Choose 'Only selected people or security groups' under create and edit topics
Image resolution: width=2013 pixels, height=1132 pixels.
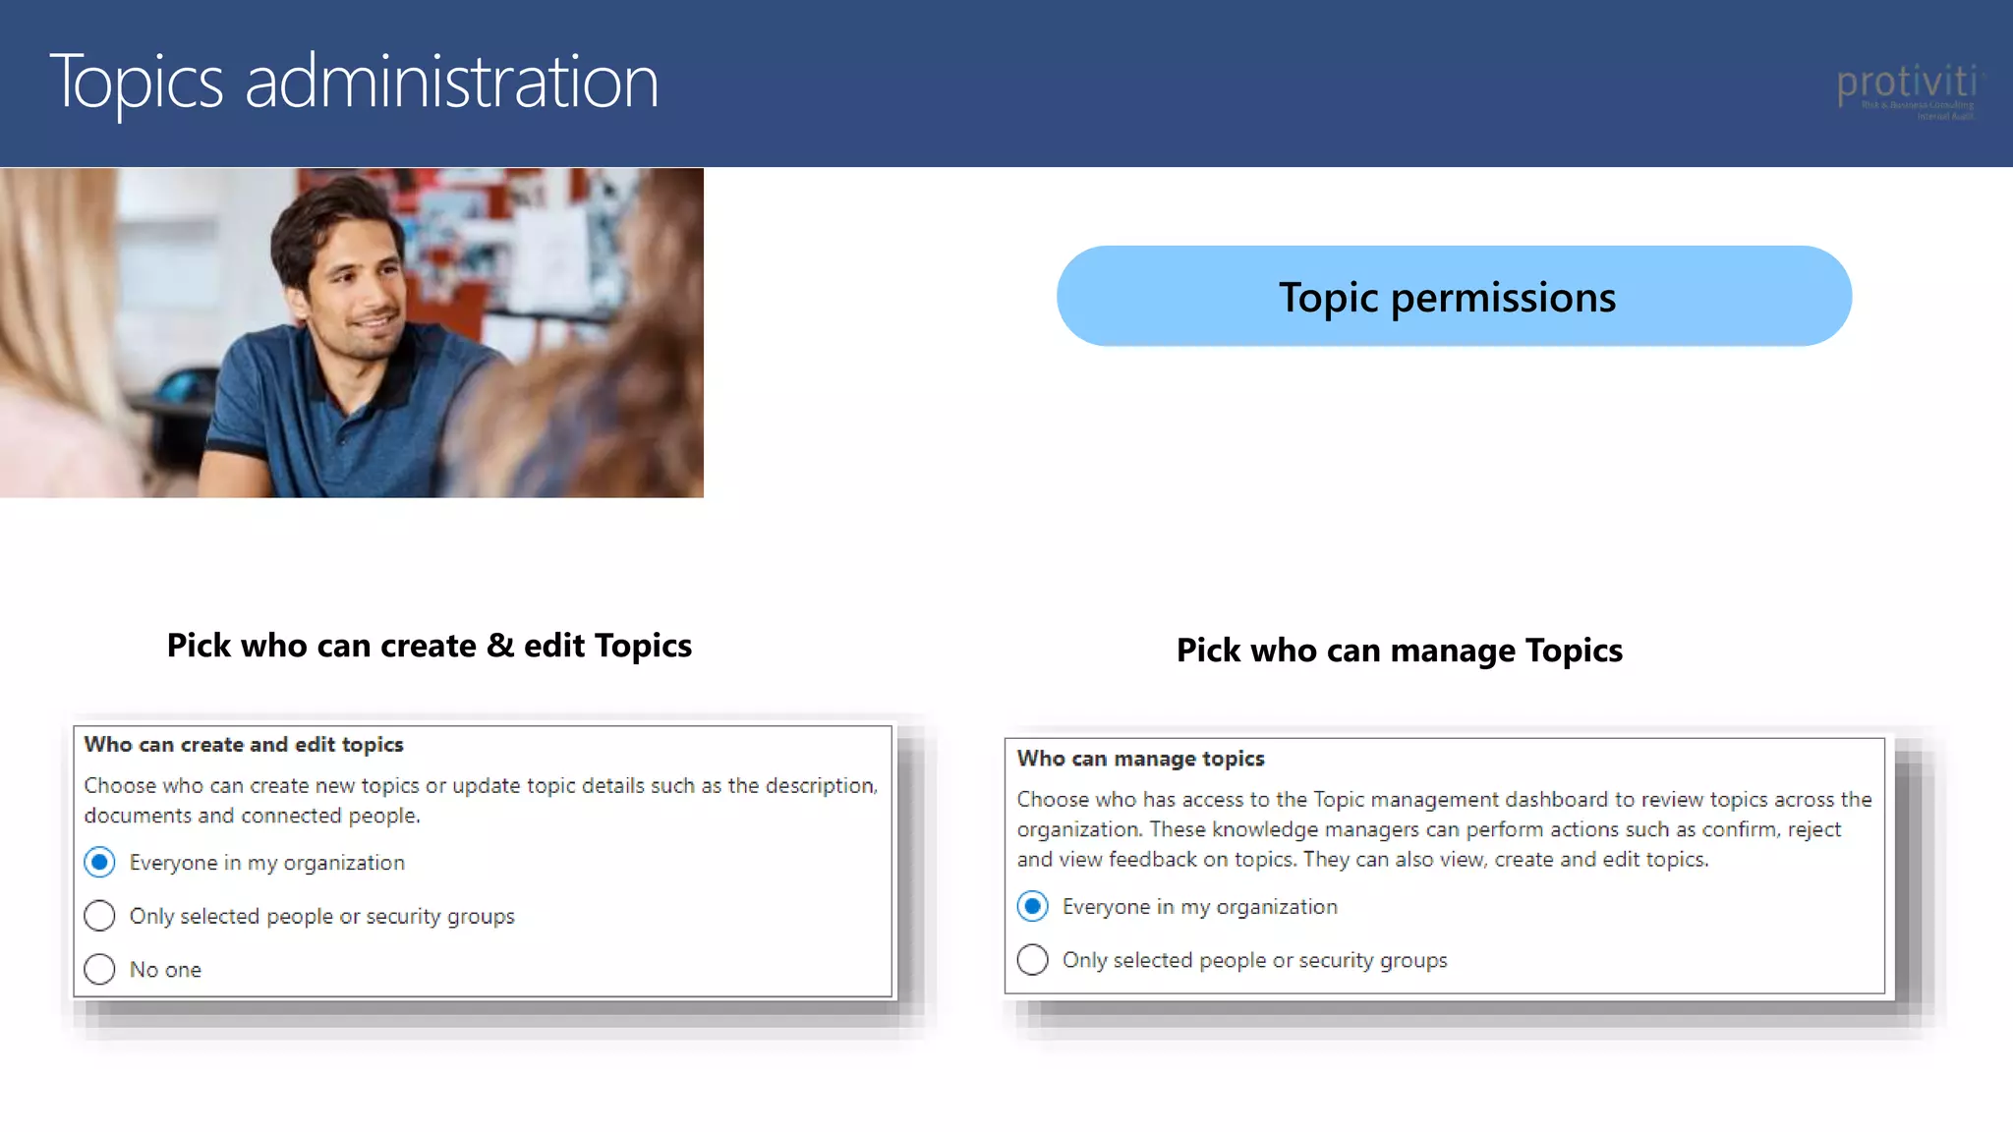pyautogui.click(x=99, y=916)
